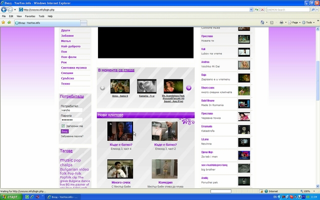Viewport: 320px width, 200px height.
Task: Open the Tools toolbar dropdown
Action: 308,22
